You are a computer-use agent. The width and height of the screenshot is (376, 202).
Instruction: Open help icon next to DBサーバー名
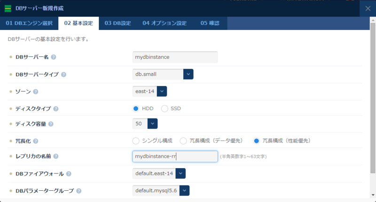click(x=54, y=57)
